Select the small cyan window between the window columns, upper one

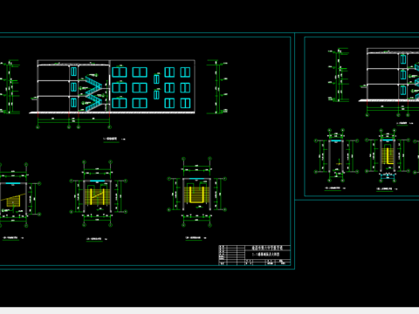point(156,78)
